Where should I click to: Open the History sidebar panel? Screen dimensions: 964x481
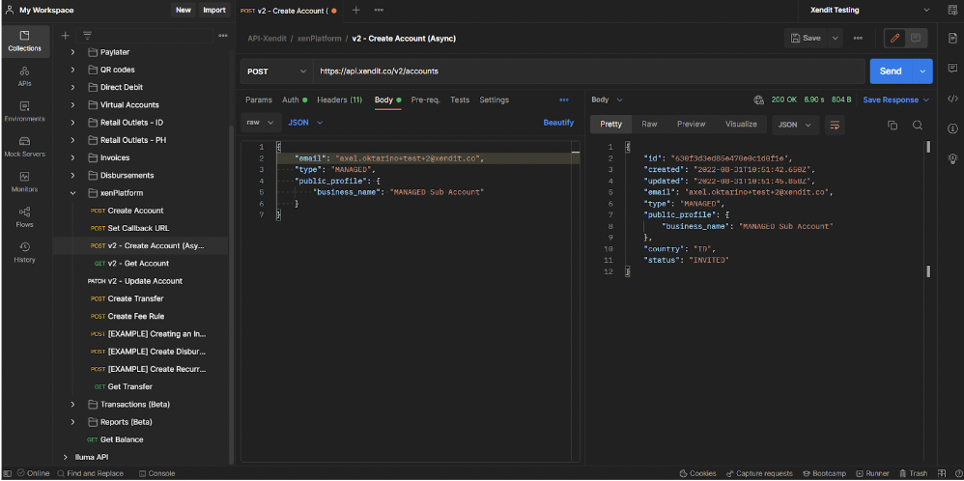pos(25,252)
